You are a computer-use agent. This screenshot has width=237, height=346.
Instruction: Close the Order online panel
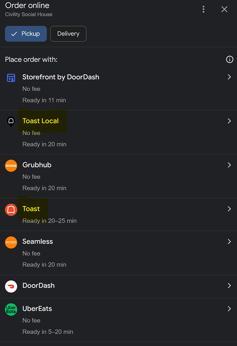tap(224, 9)
